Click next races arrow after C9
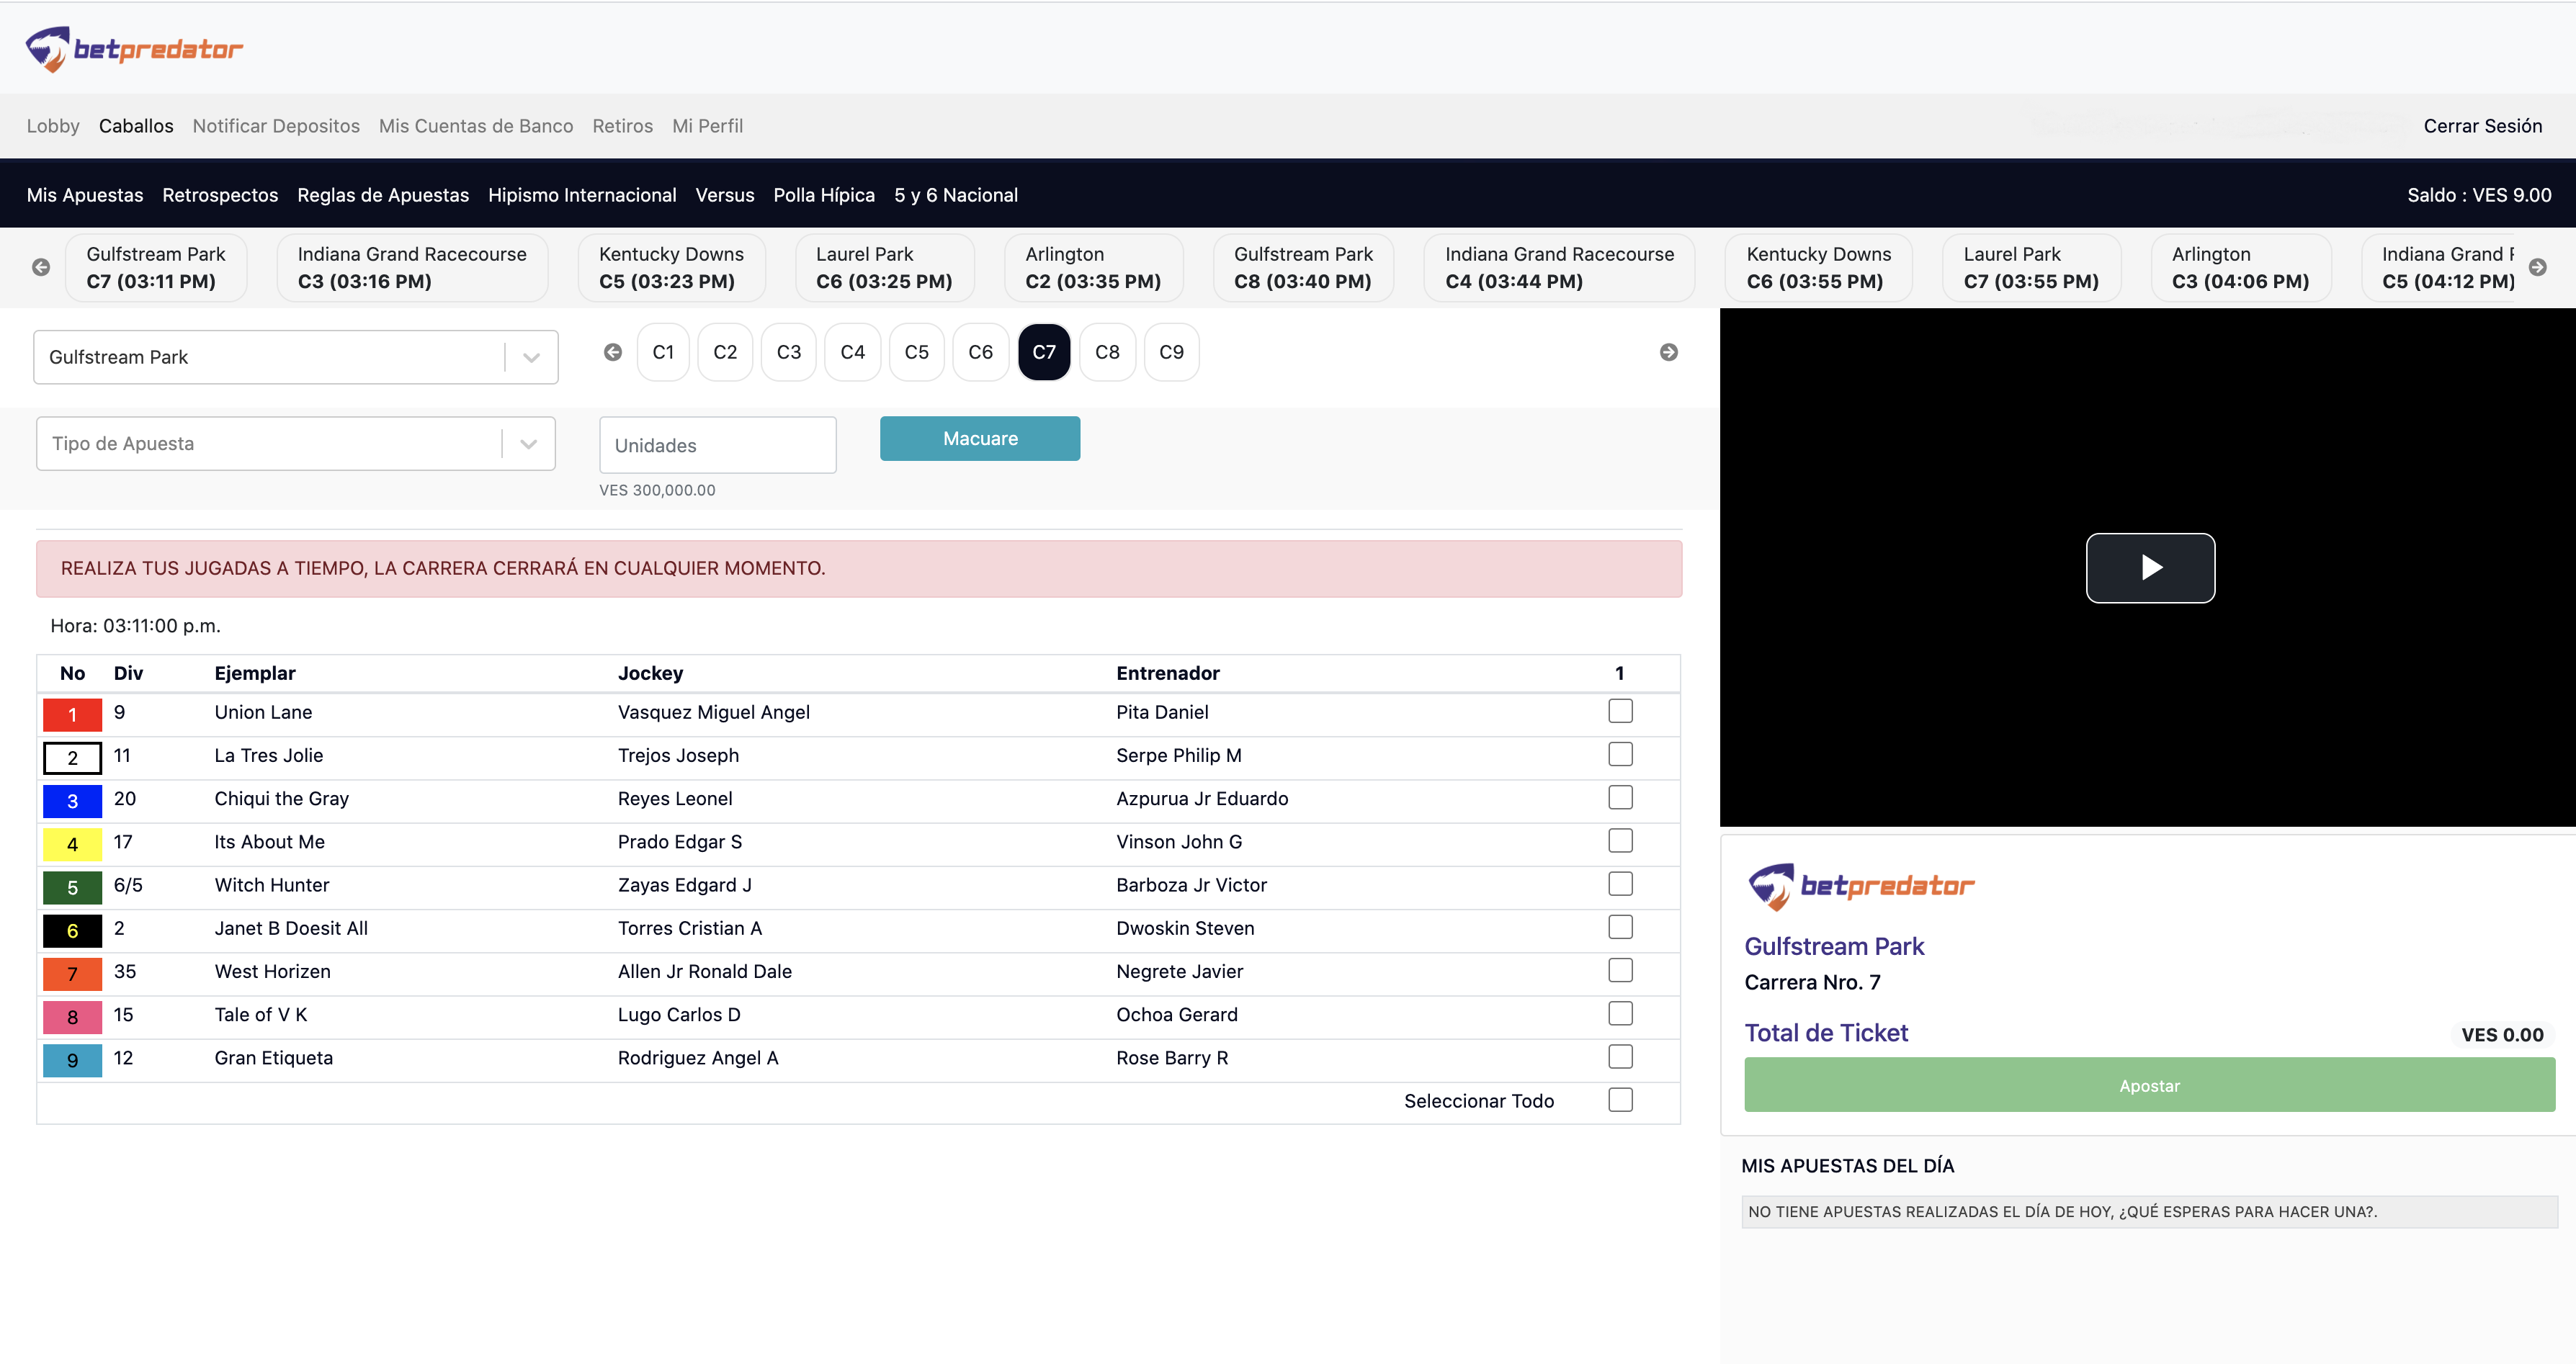Screen dimensions: 2576x1364 [1668, 352]
